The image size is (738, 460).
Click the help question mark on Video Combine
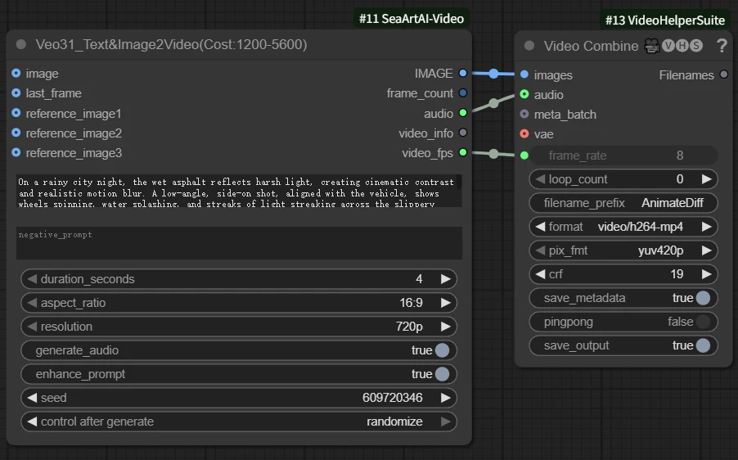721,46
